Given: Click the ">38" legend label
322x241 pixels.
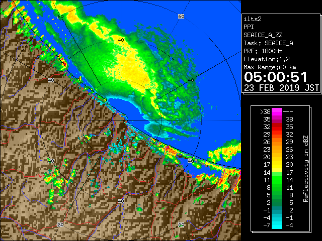Looking at the screenshot, I should point(265,112).
